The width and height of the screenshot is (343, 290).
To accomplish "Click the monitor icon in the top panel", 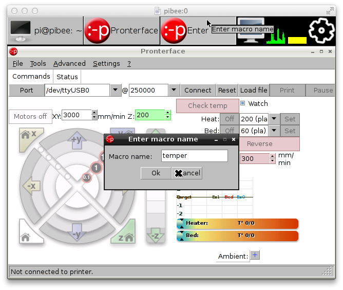I will 251,31.
